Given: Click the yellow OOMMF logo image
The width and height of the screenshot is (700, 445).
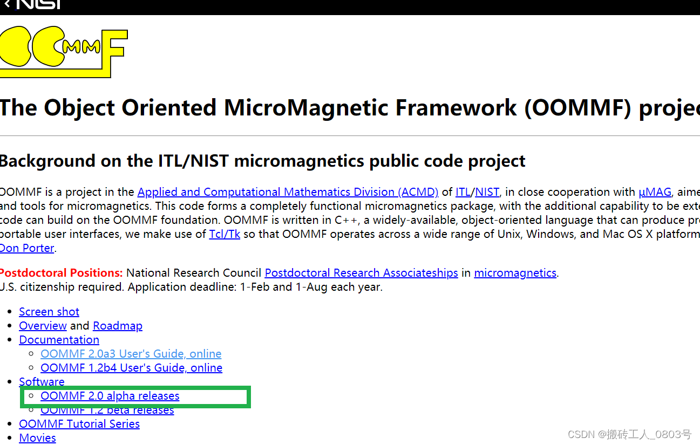Looking at the screenshot, I should (63, 52).
